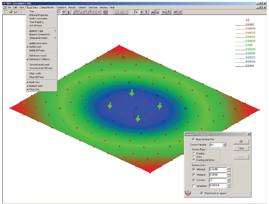The height and width of the screenshot is (204, 269).
Task: Click the node numbers n° toolbar icon
Action: (x=99, y=12)
